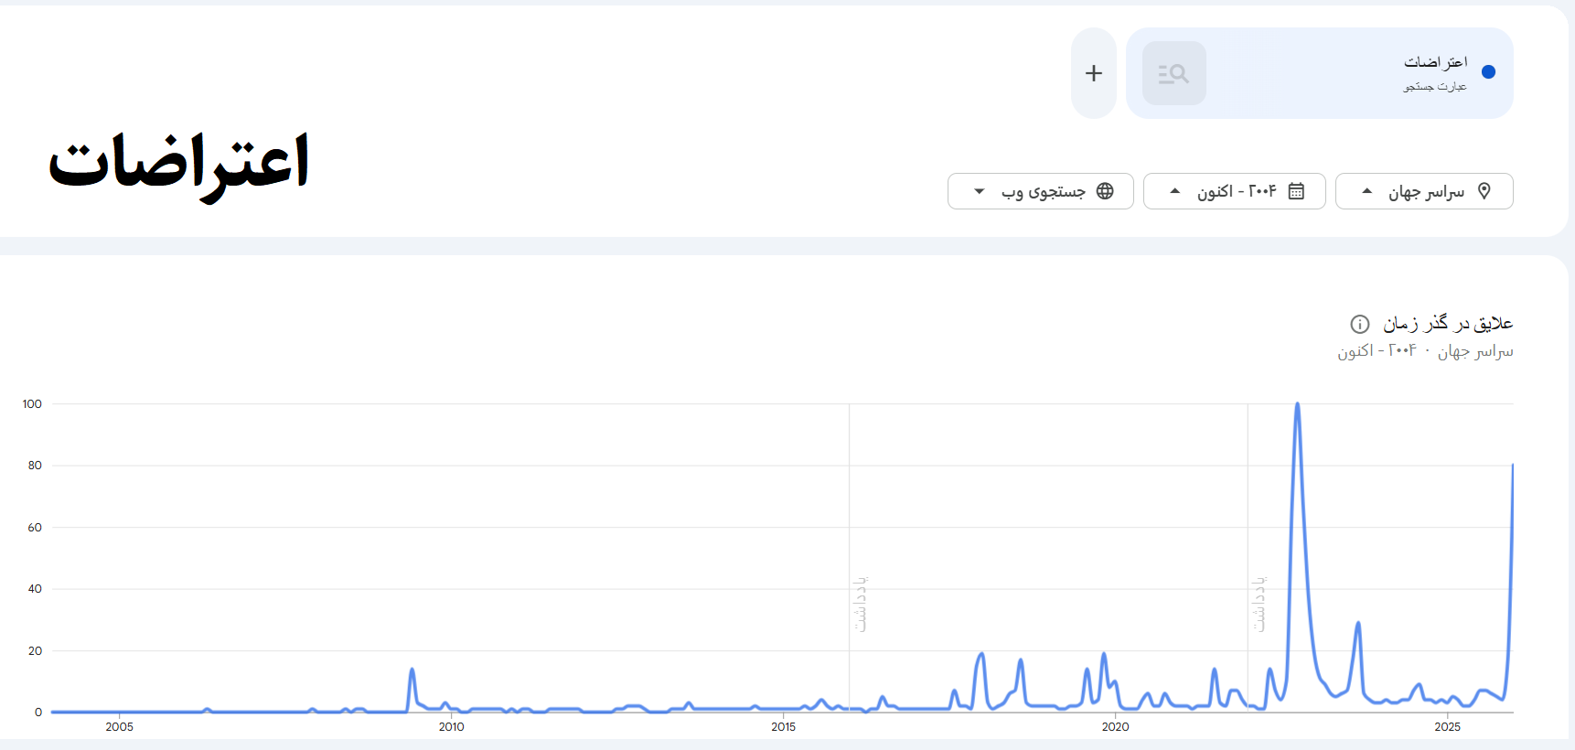The width and height of the screenshot is (1575, 750).
Task: Click the plus icon to add comparison
Action: click(x=1094, y=73)
